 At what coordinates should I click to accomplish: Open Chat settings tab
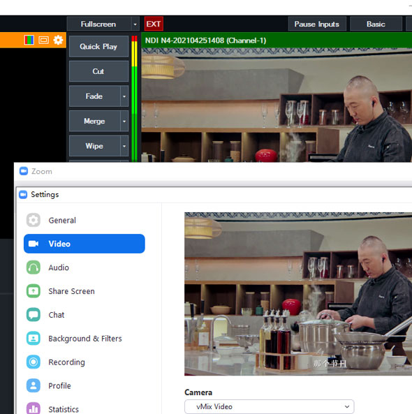click(x=84, y=314)
